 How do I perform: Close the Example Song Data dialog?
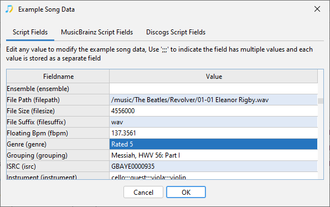coord(317,9)
